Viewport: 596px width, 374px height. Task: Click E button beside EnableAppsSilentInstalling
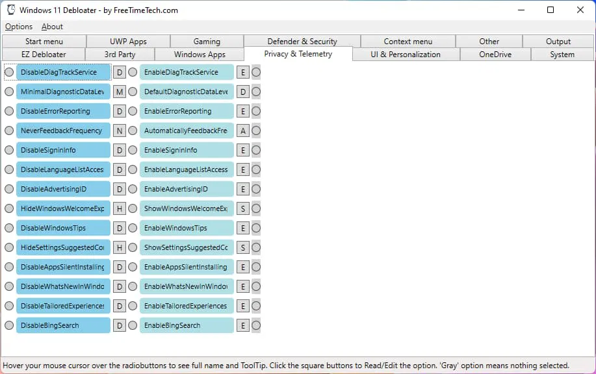[243, 267]
